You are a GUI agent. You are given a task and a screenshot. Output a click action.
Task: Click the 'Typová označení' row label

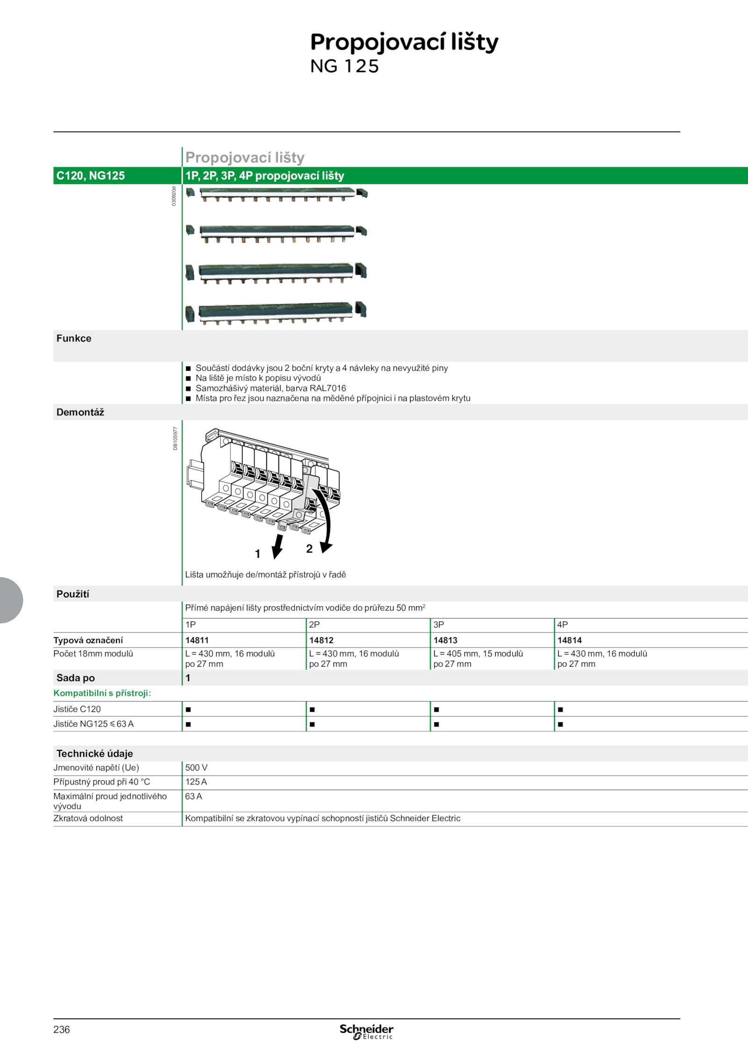click(88, 640)
